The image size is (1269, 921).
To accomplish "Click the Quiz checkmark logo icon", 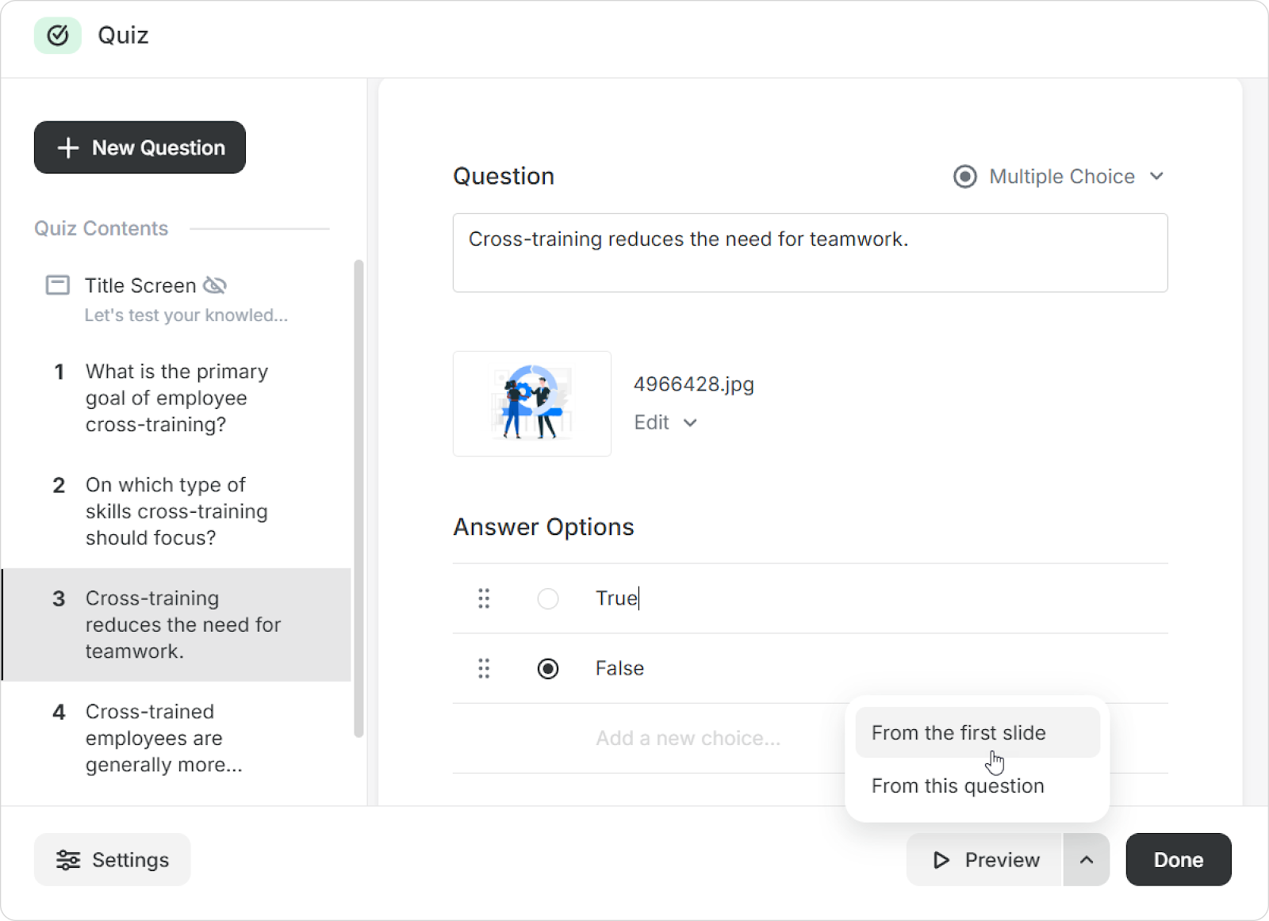I will click(x=58, y=36).
